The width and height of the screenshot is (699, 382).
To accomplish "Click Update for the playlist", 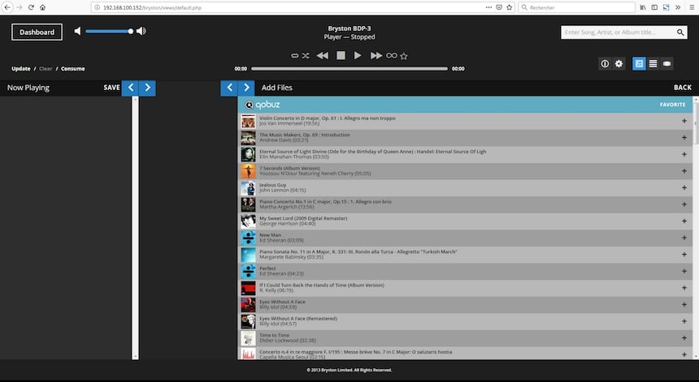I will tap(21, 68).
